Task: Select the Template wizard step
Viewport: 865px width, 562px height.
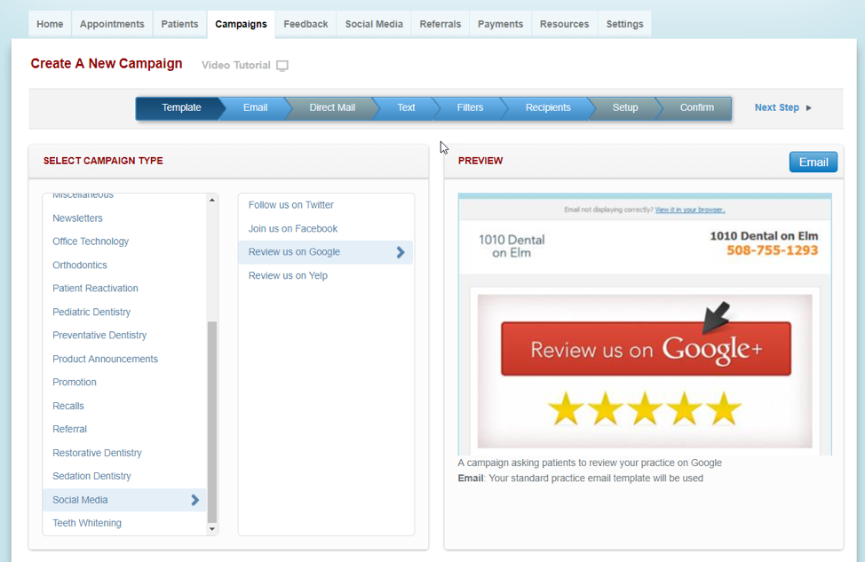Action: pos(179,108)
